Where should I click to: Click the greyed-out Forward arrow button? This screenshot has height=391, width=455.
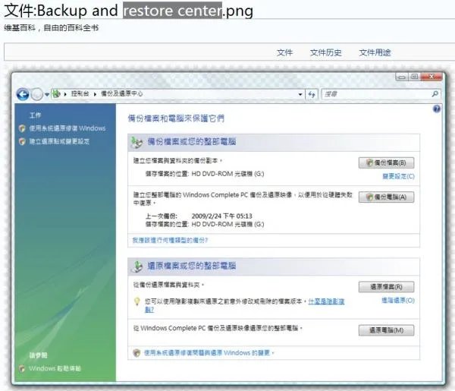37,94
